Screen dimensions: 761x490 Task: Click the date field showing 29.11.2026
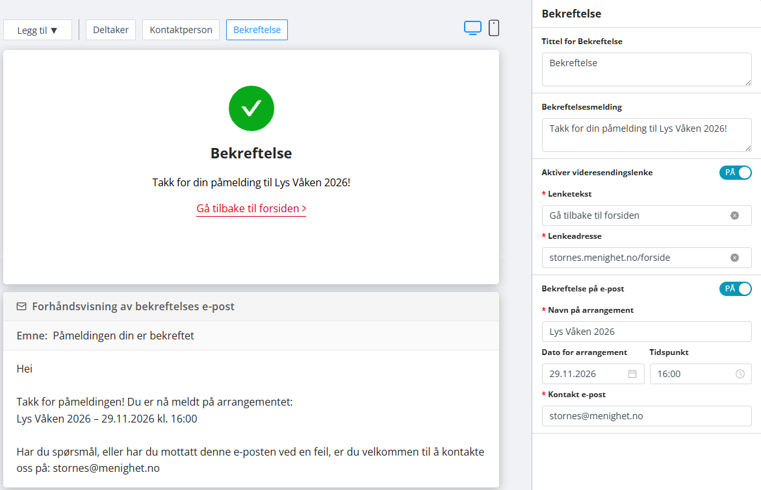tap(593, 374)
